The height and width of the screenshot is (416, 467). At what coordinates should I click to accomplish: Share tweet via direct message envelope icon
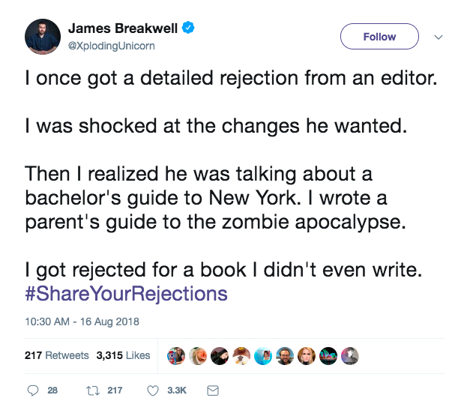point(212,390)
